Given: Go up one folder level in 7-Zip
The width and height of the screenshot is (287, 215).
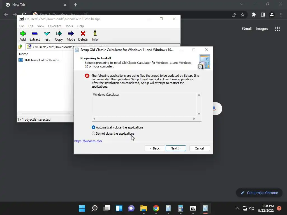Looking at the screenshot, I should [x=20, y=47].
